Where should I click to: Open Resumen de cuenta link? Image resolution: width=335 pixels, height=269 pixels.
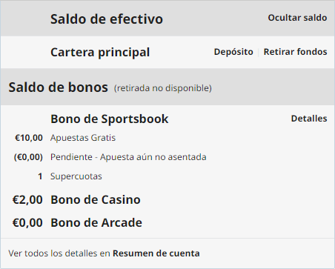click(x=156, y=253)
